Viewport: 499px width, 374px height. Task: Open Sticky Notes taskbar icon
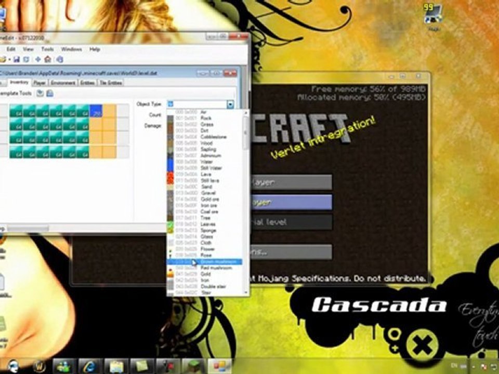[142, 366]
